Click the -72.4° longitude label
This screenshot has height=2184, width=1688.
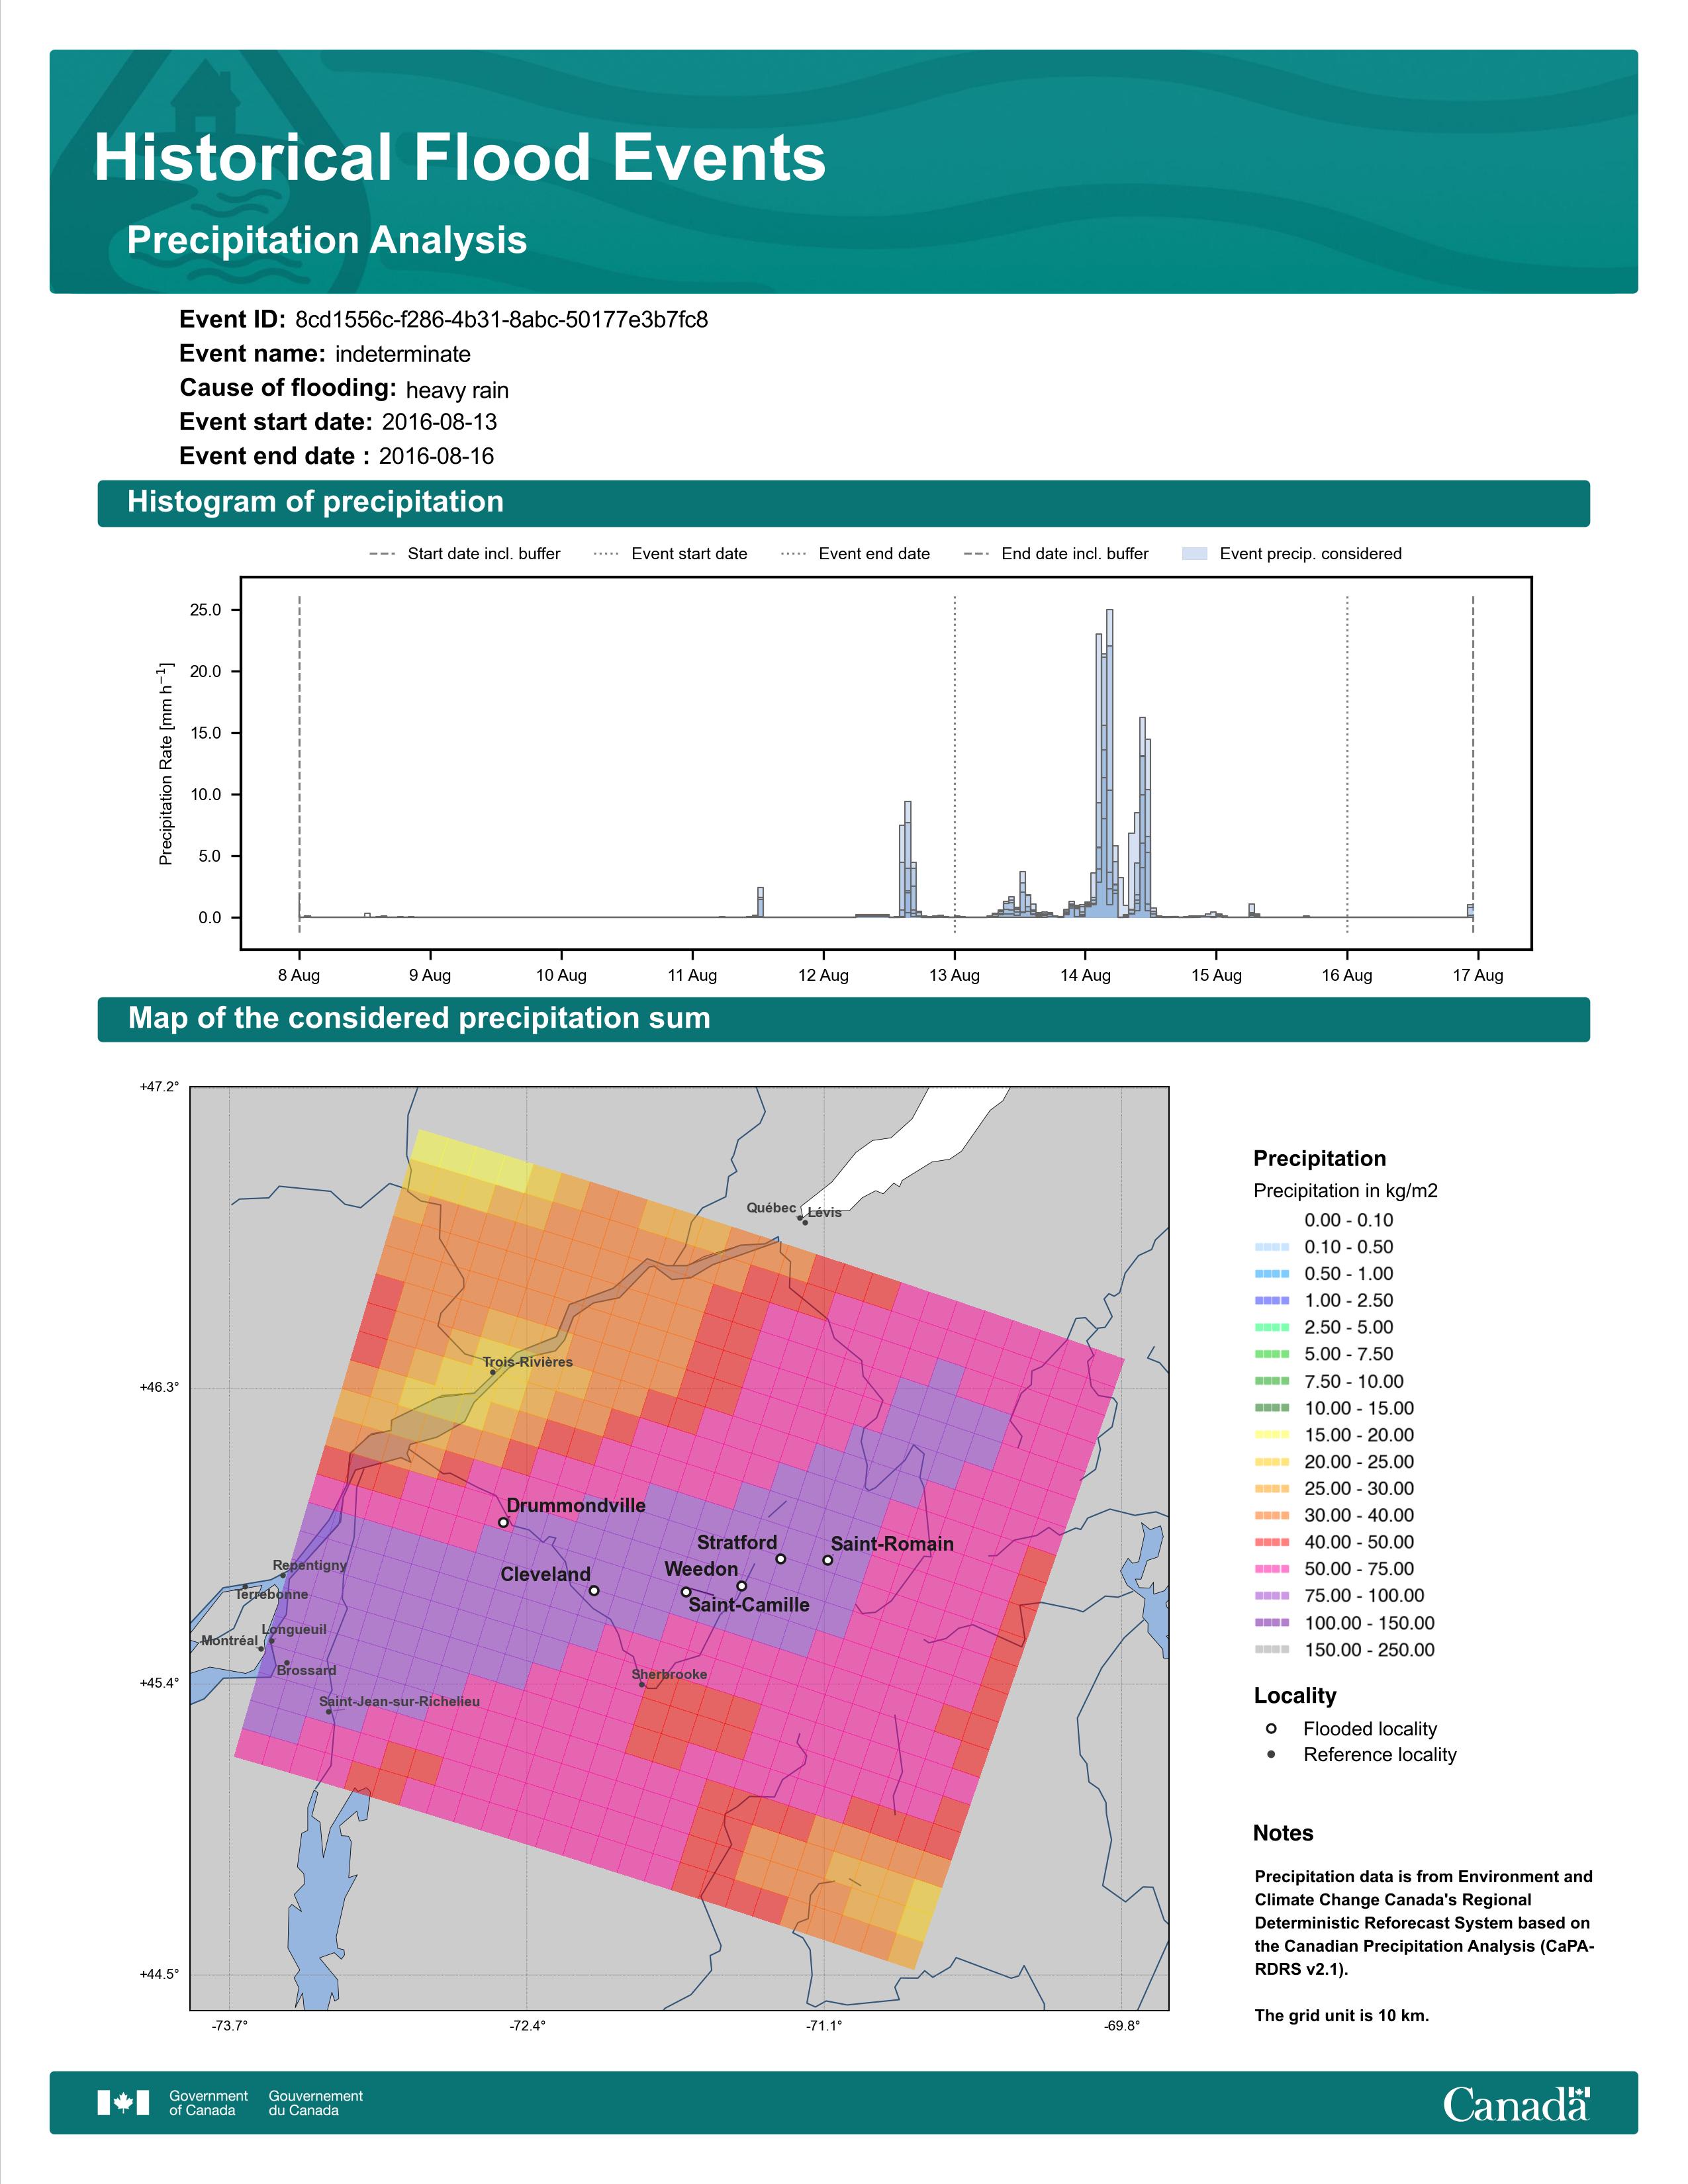(x=527, y=2026)
